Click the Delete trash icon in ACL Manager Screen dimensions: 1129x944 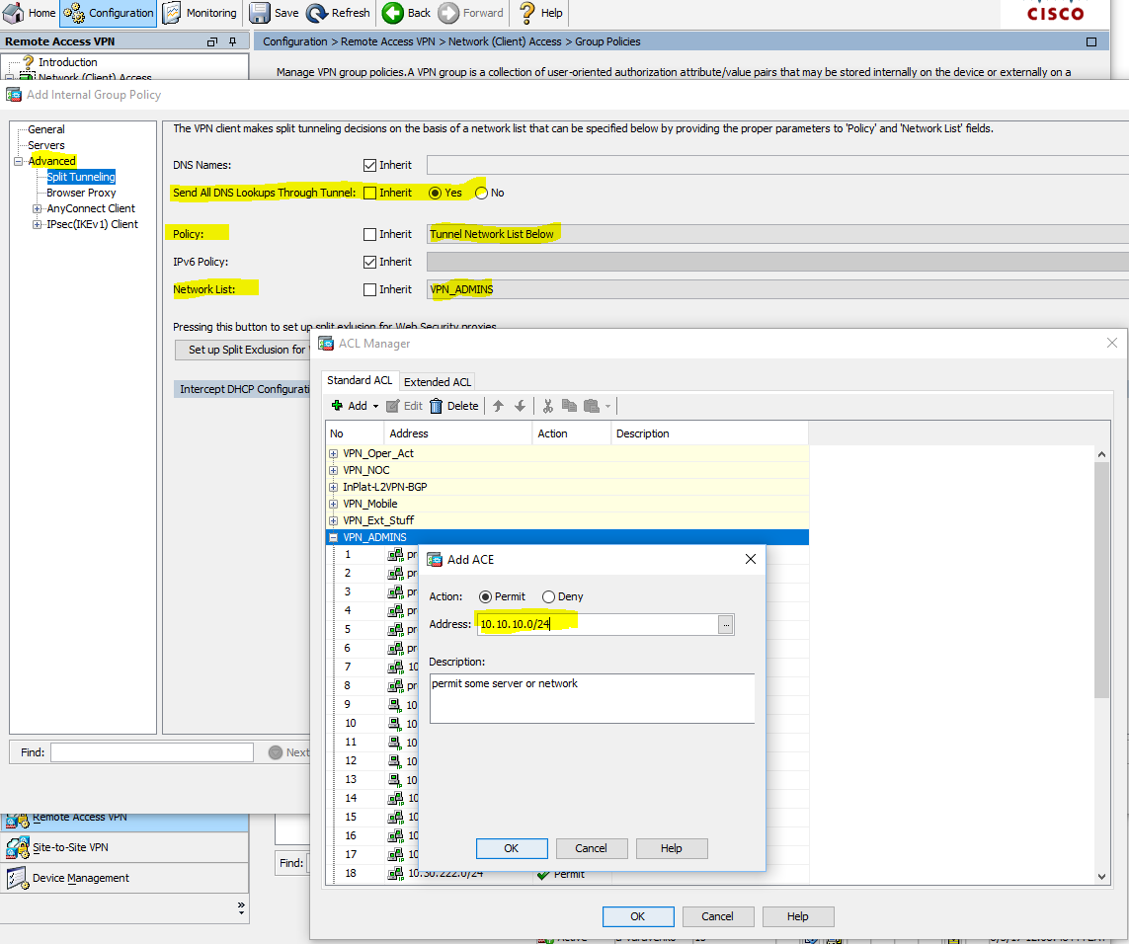tap(436, 406)
